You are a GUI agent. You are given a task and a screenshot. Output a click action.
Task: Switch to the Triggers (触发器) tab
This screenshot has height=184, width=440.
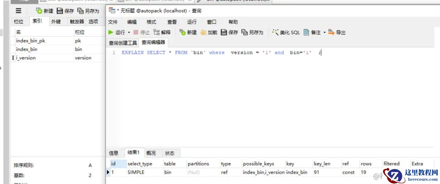(x=77, y=21)
